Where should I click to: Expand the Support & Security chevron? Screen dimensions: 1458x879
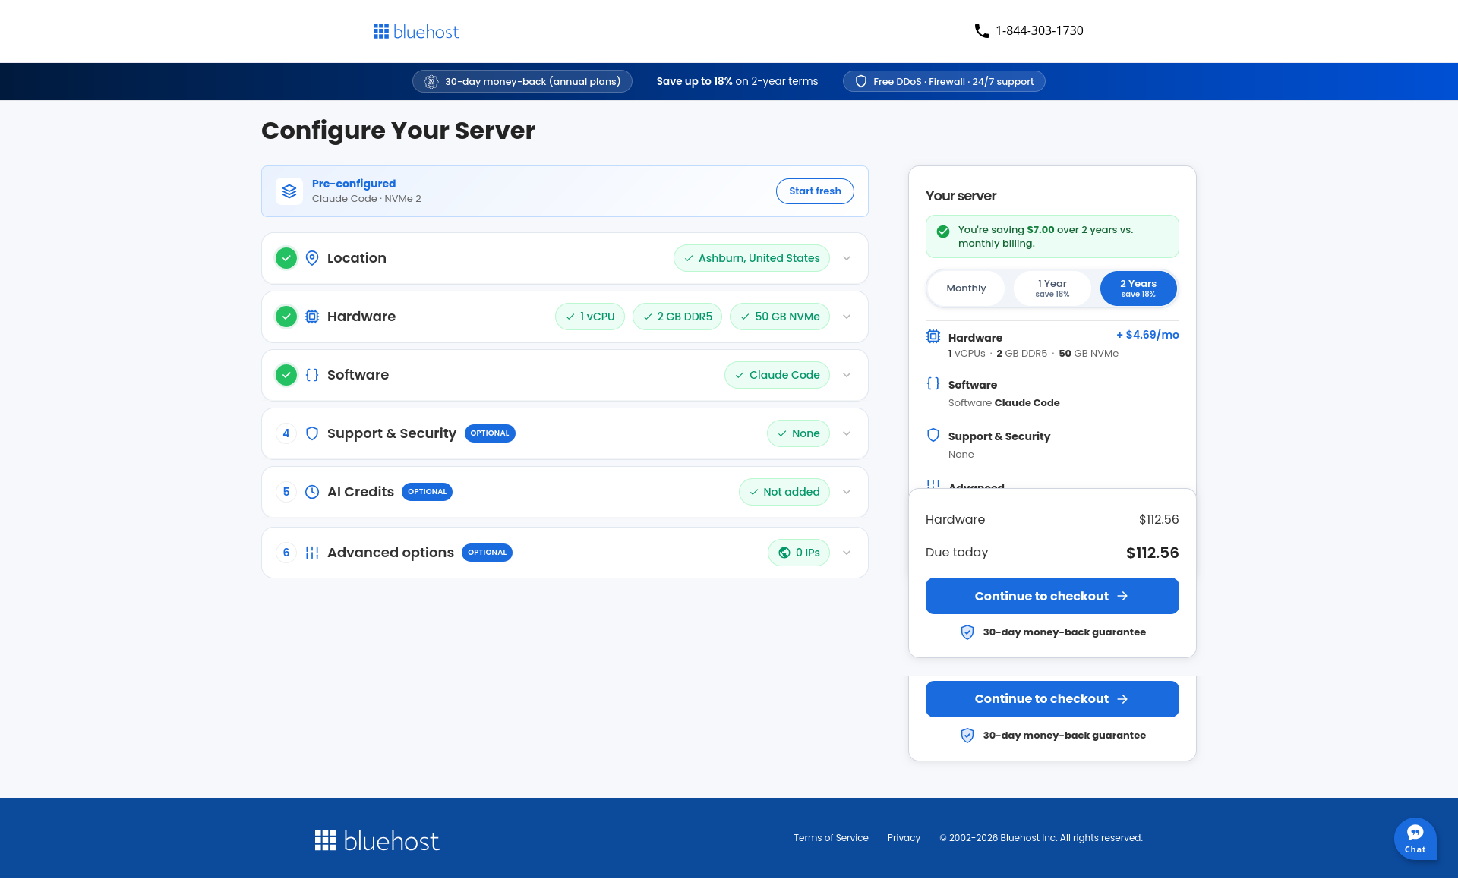pos(847,433)
